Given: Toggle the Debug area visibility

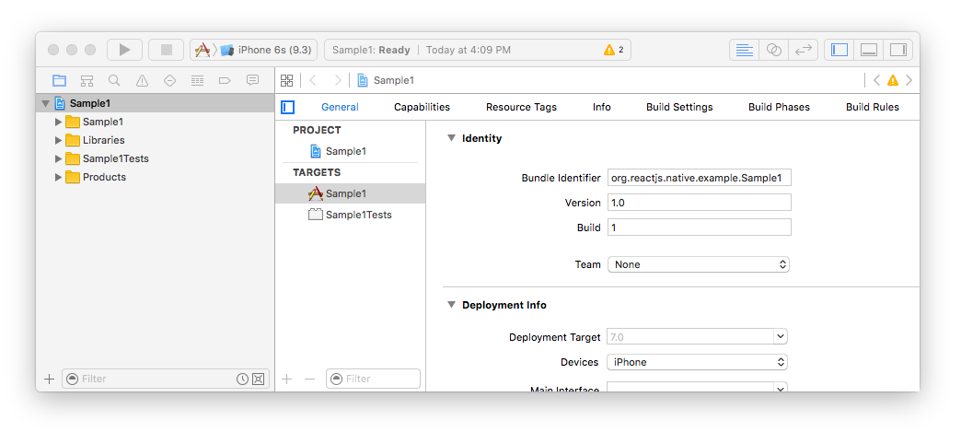Looking at the screenshot, I should tap(868, 50).
